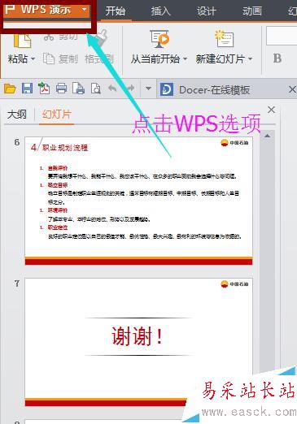
Task: Close the slide thumbnail panel
Action: [x=271, y=110]
